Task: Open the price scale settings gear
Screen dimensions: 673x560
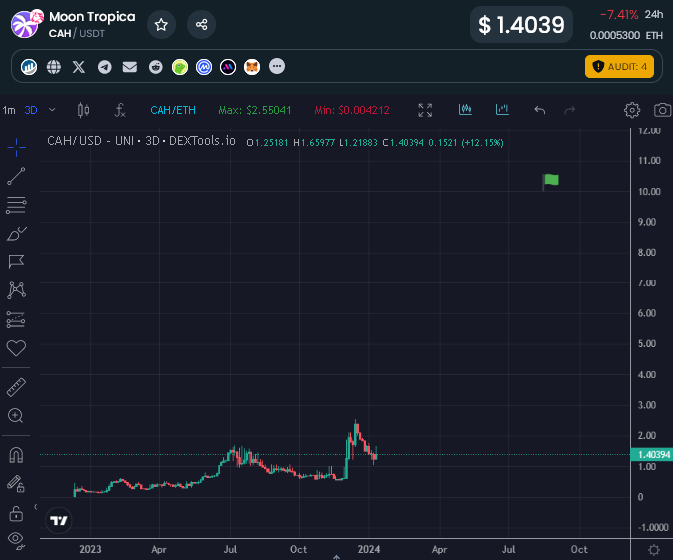Action: (x=654, y=550)
